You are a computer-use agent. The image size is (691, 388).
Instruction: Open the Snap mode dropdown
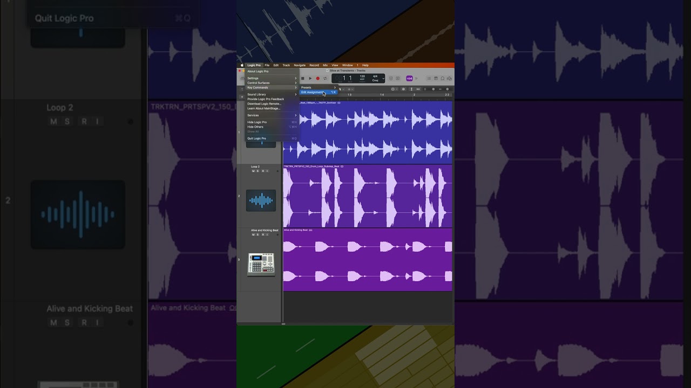point(394,89)
